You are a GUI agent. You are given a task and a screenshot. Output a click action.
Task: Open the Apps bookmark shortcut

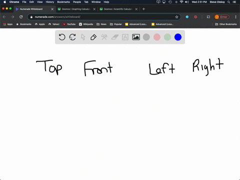(x=8, y=24)
